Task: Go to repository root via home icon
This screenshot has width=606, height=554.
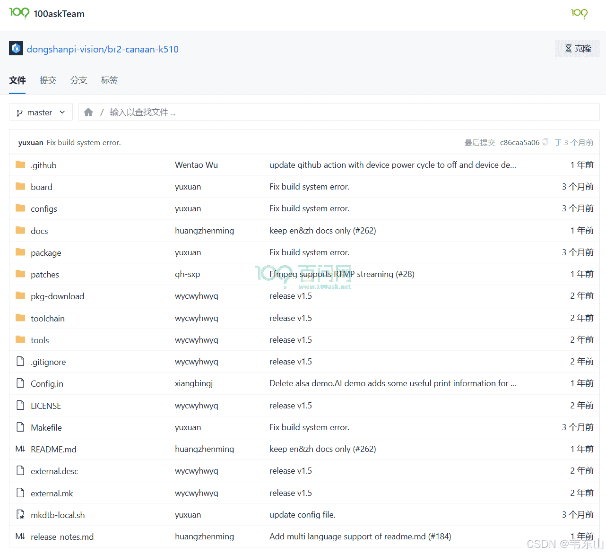Action: tap(88, 113)
